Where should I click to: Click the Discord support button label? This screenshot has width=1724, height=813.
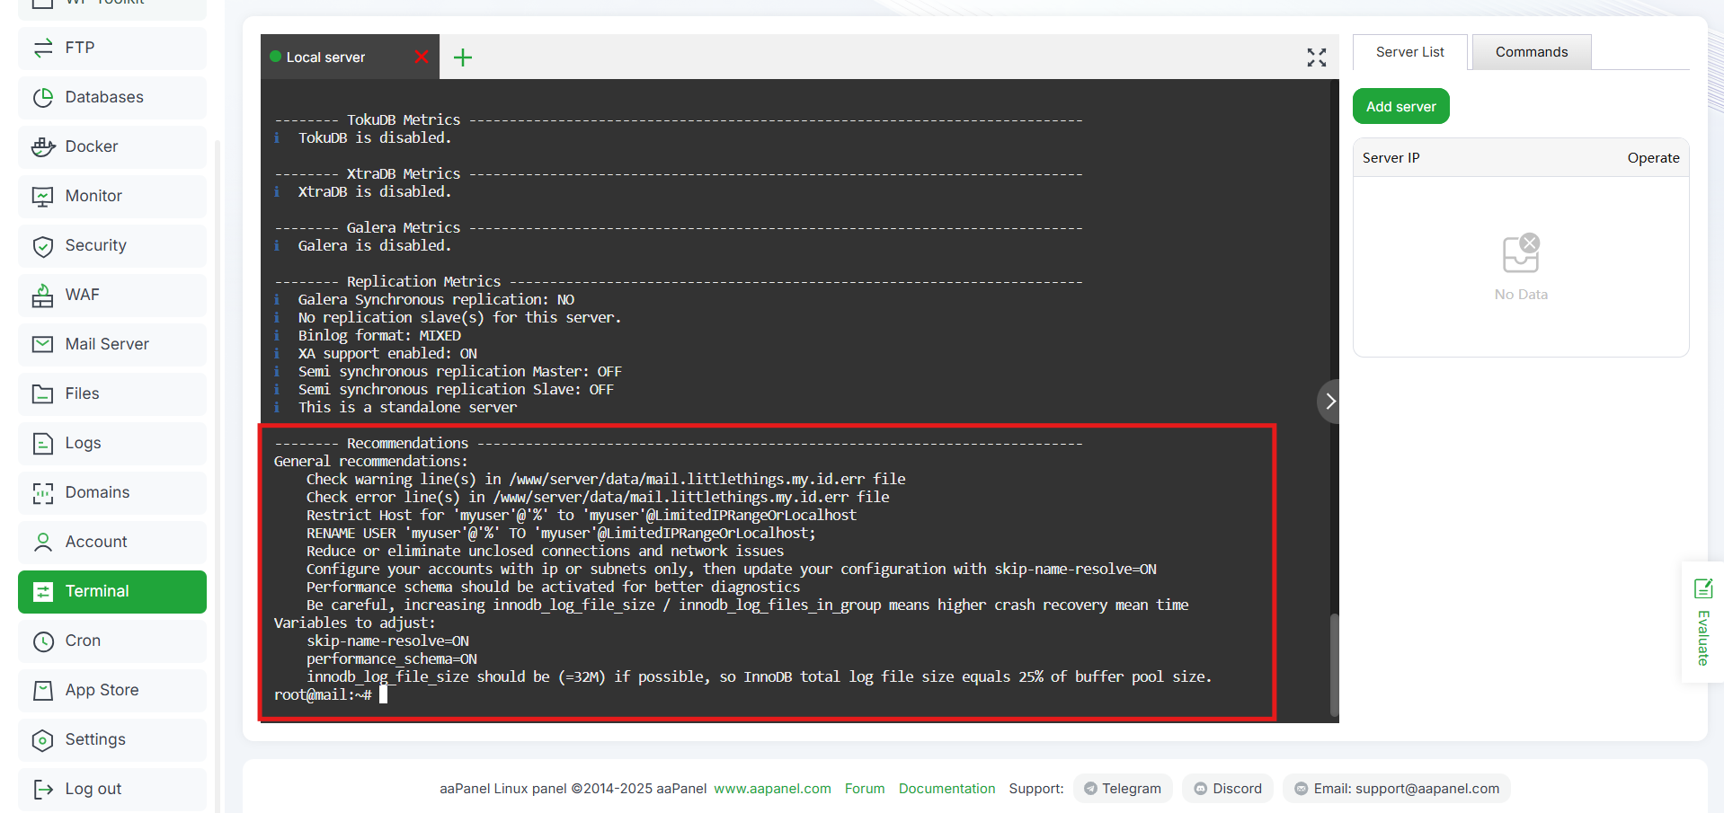tap(1237, 789)
